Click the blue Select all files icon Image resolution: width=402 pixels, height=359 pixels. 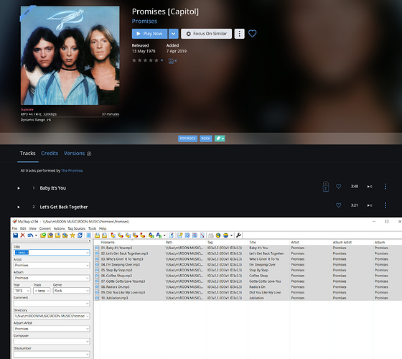88,236
